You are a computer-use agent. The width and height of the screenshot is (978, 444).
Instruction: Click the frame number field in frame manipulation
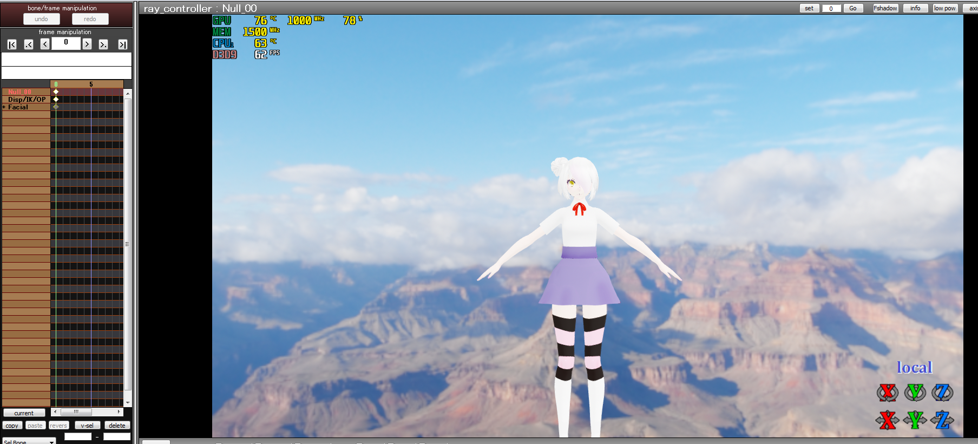coord(66,43)
